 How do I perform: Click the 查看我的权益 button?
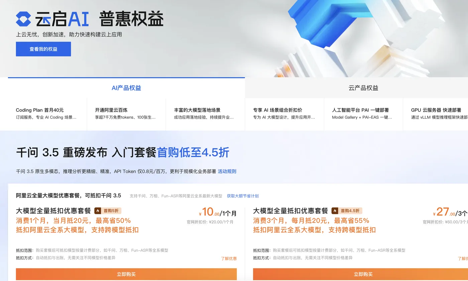pyautogui.click(x=43, y=49)
